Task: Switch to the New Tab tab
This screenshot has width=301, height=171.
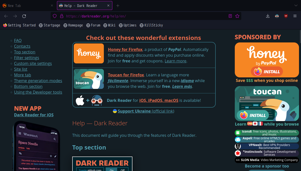Action: pos(28,5)
